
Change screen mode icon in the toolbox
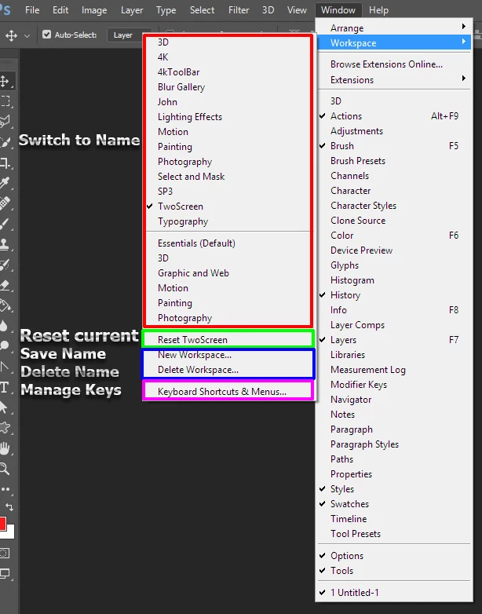pyautogui.click(x=5, y=574)
